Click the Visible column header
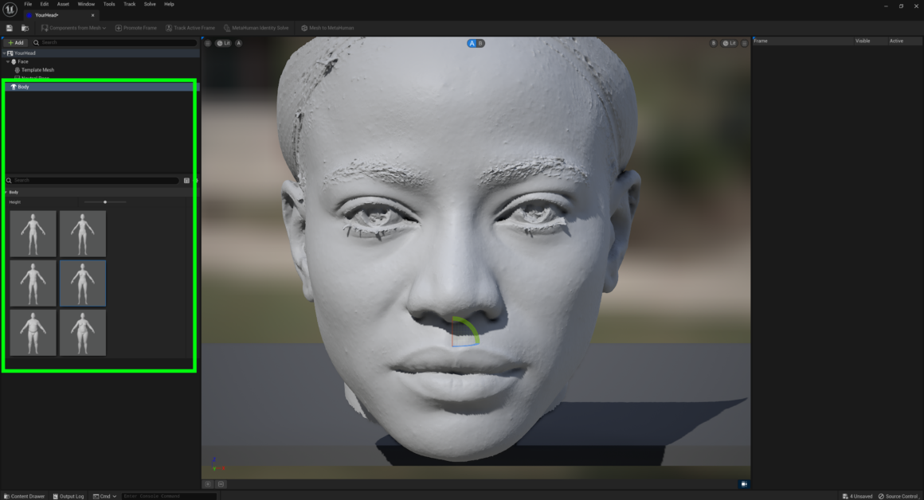This screenshot has width=924, height=500. pos(863,41)
